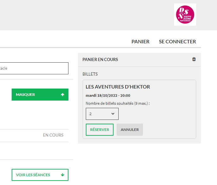
Task: Click the PANIER EN COURS panel header
Action: click(x=100, y=59)
